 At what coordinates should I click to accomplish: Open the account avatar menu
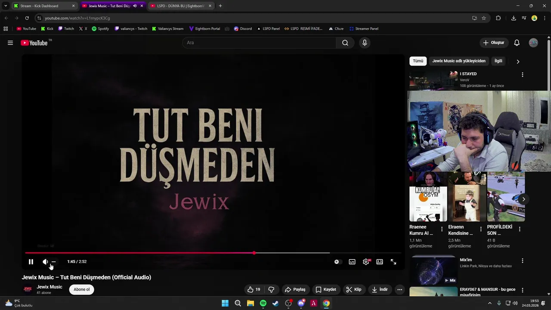click(533, 43)
